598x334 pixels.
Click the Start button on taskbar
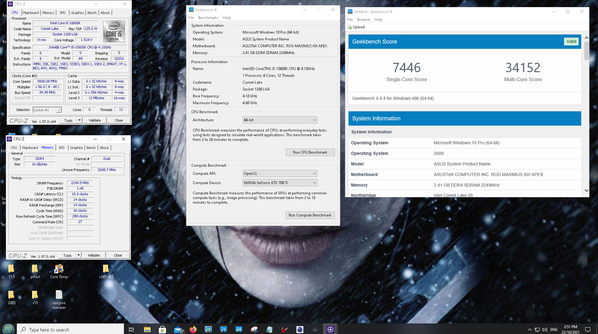point(8,329)
